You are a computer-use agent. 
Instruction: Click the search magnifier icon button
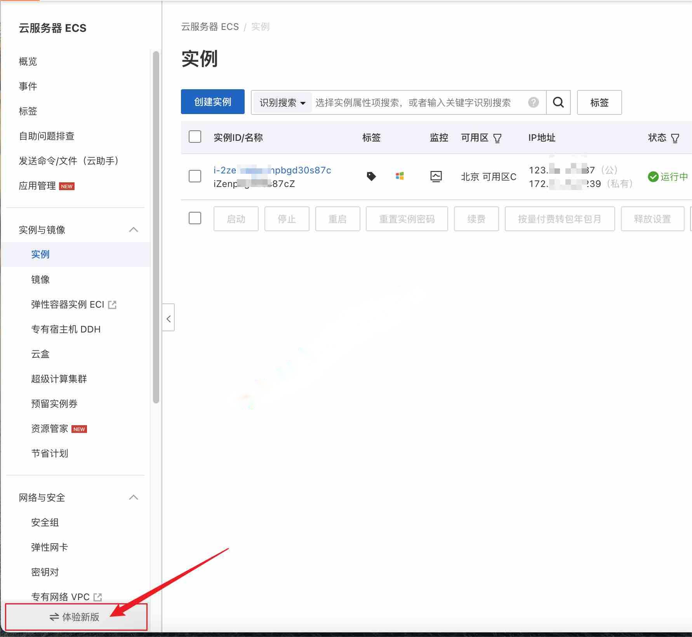coord(558,102)
